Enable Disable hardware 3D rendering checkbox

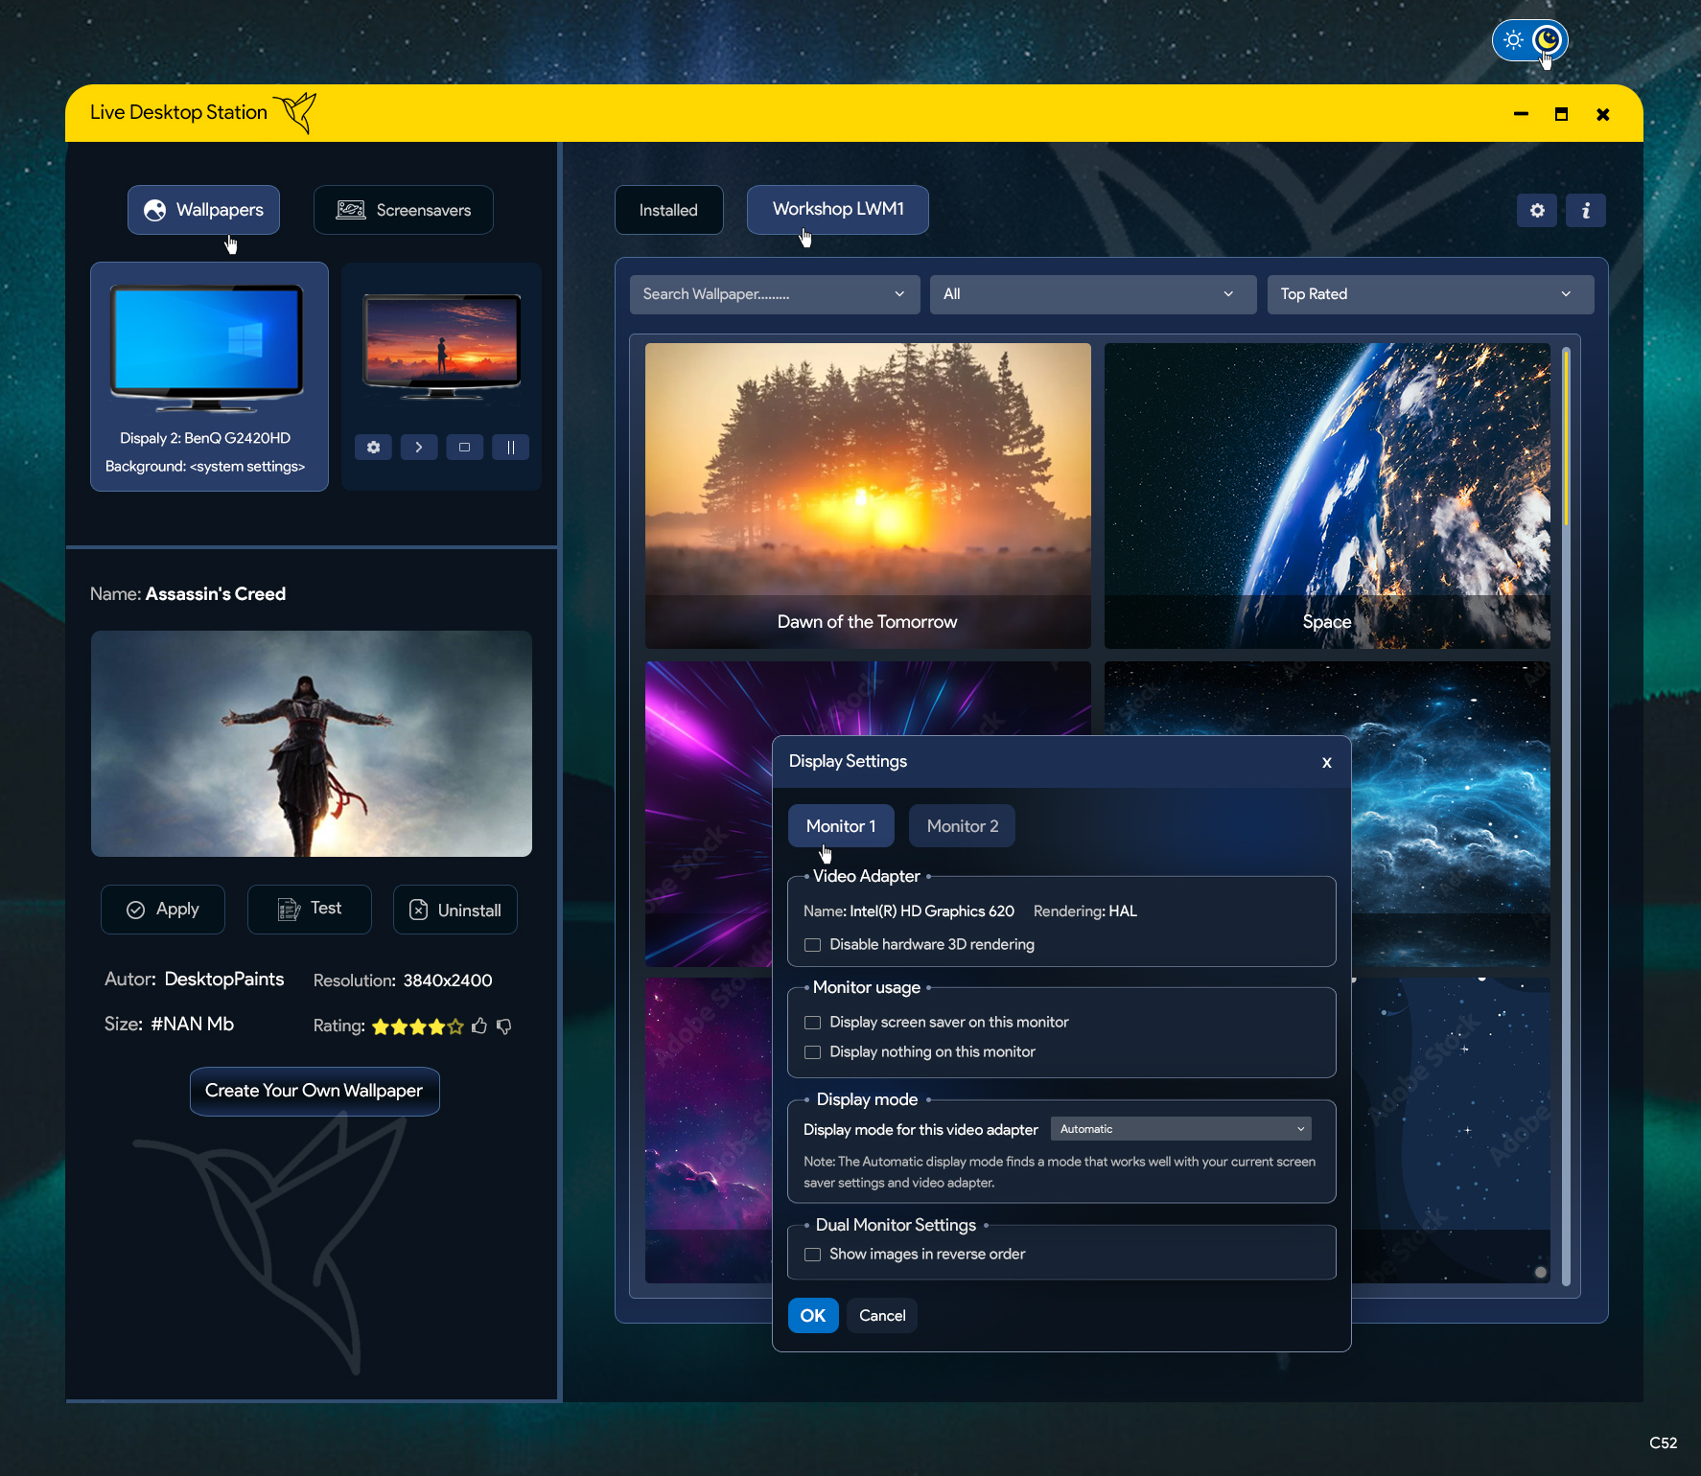pos(813,945)
